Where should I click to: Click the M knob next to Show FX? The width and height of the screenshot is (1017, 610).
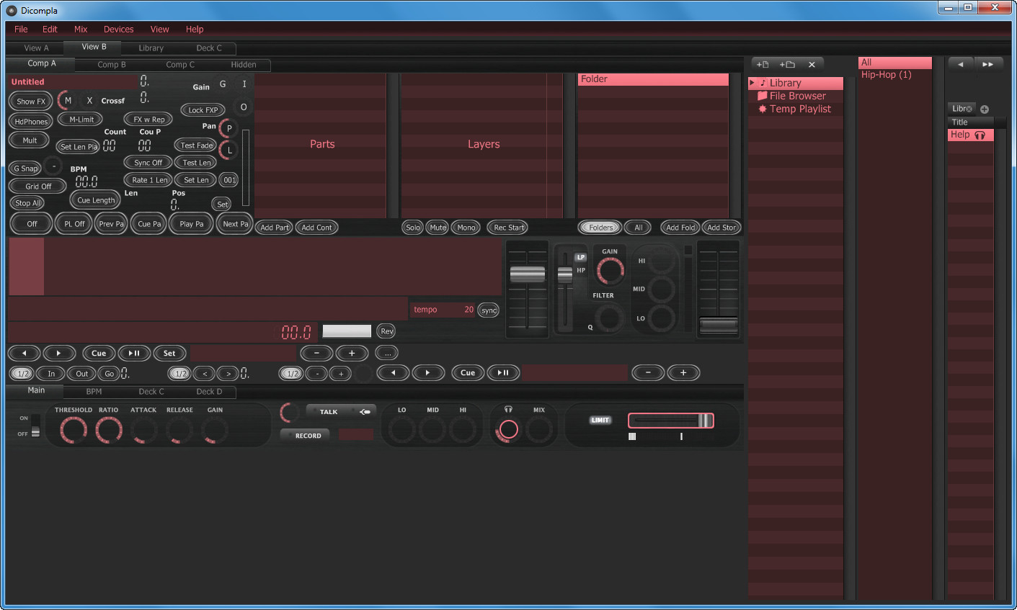[67, 100]
